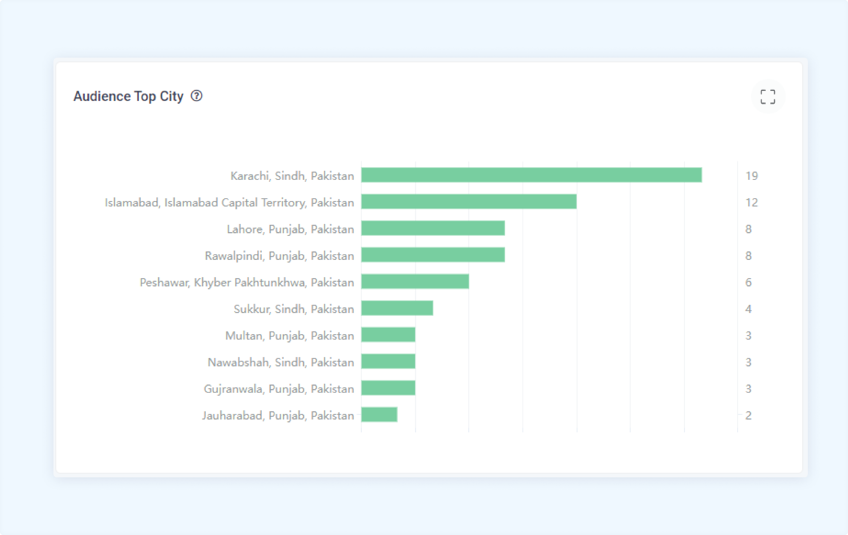848x535 pixels.
Task: Click the value 4 for Sukkur
Action: pyautogui.click(x=748, y=309)
